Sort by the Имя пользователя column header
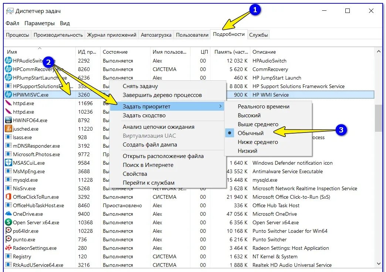 170,52
